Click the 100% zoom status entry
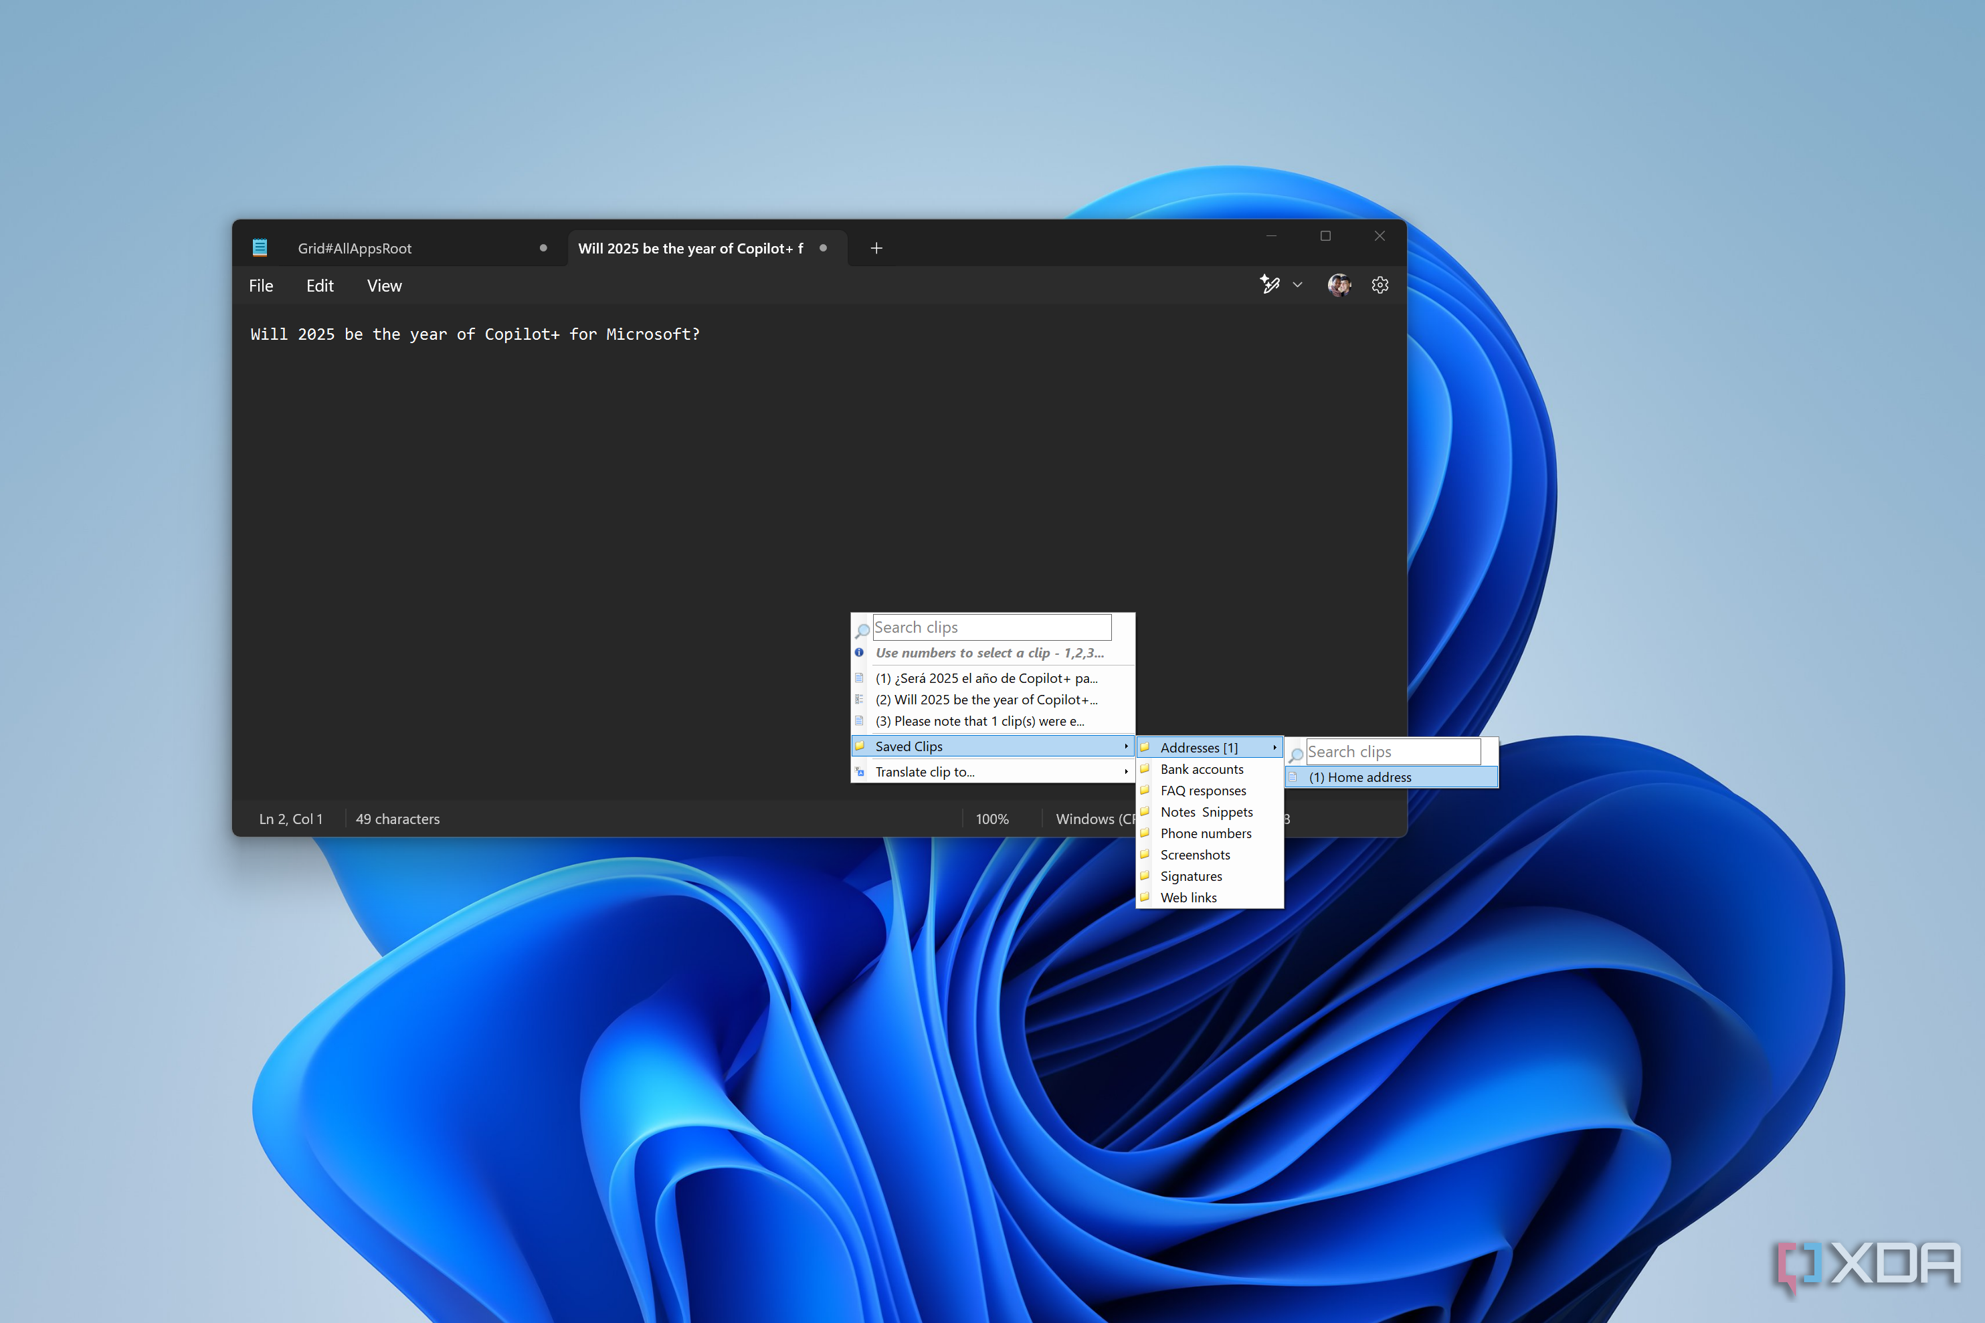The height and width of the screenshot is (1323, 1985). (x=991, y=819)
